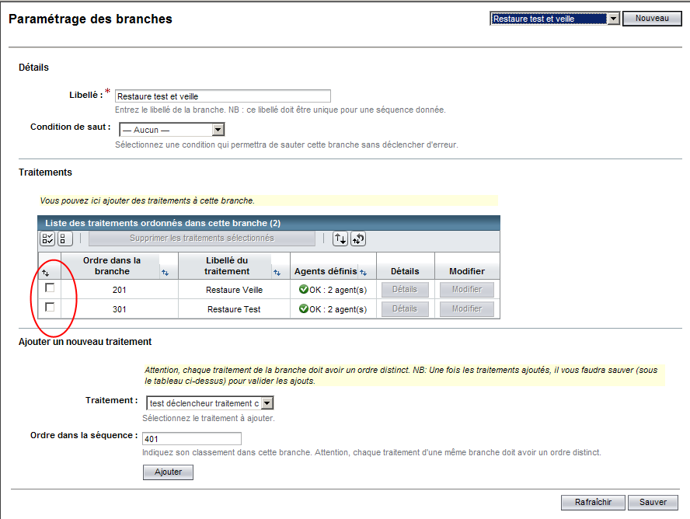Sort by 'Ordre dans la branche' column icon

(165, 272)
